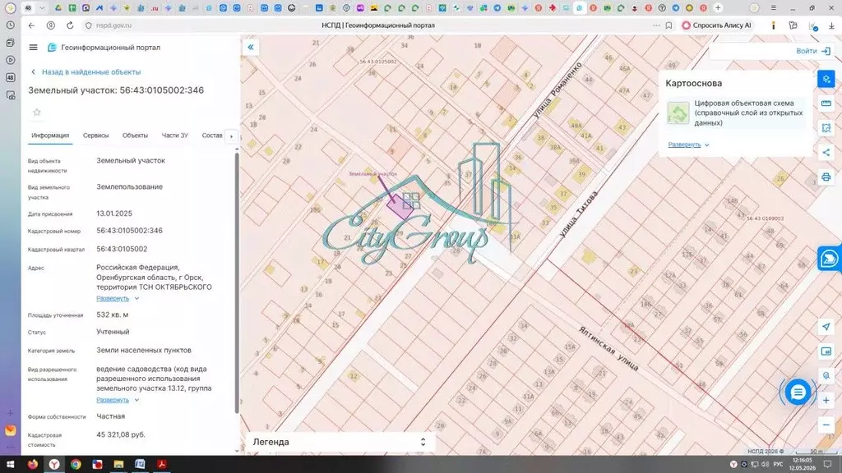Open the Легенда dropdown panel
The width and height of the screenshot is (842, 473).
340,442
